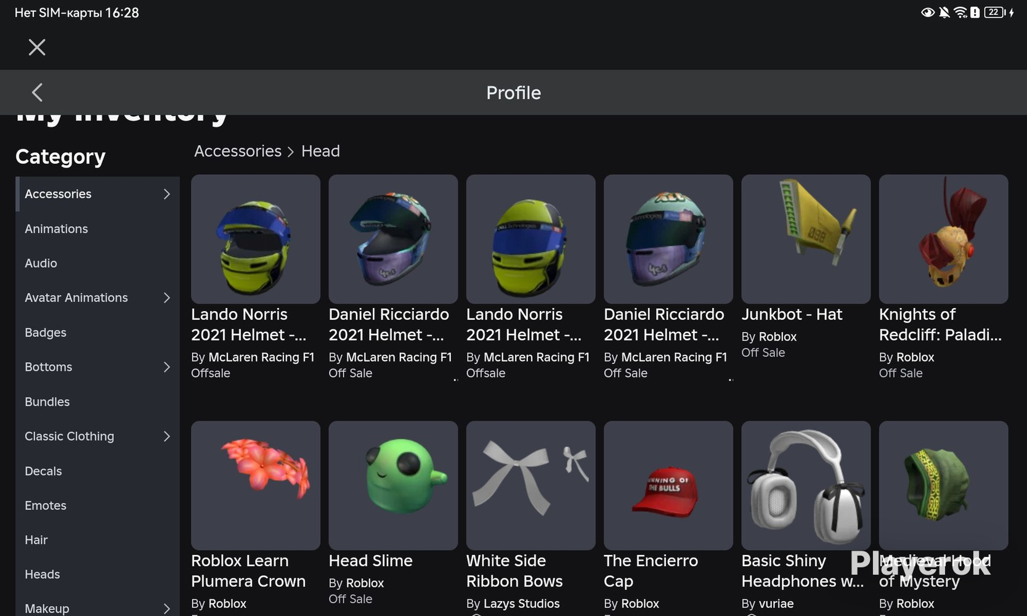Open the Basic Shiny Headphones thumbnail
The height and width of the screenshot is (616, 1027).
pyautogui.click(x=806, y=485)
